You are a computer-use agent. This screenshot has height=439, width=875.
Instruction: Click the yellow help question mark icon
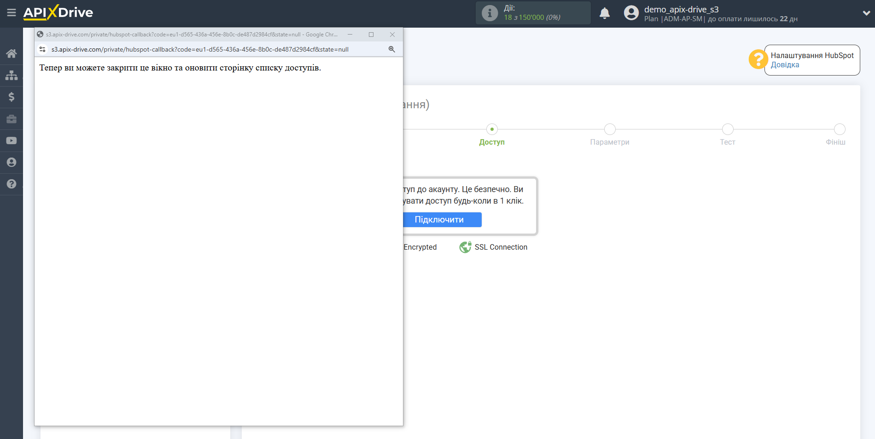(758, 59)
